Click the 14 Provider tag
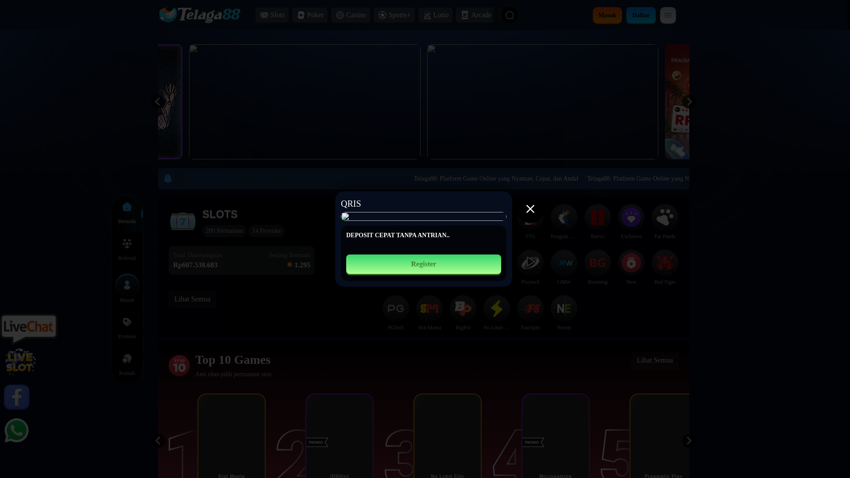 click(266, 231)
